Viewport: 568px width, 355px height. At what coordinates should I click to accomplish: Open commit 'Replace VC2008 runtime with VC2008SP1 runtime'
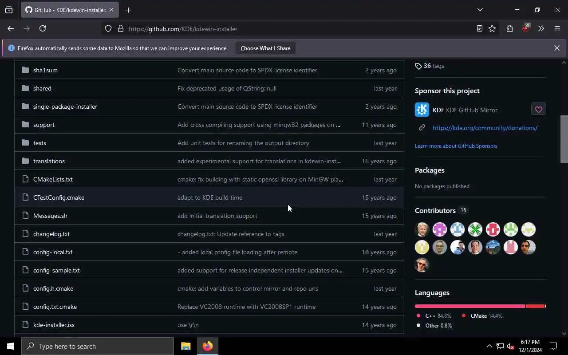tap(246, 307)
